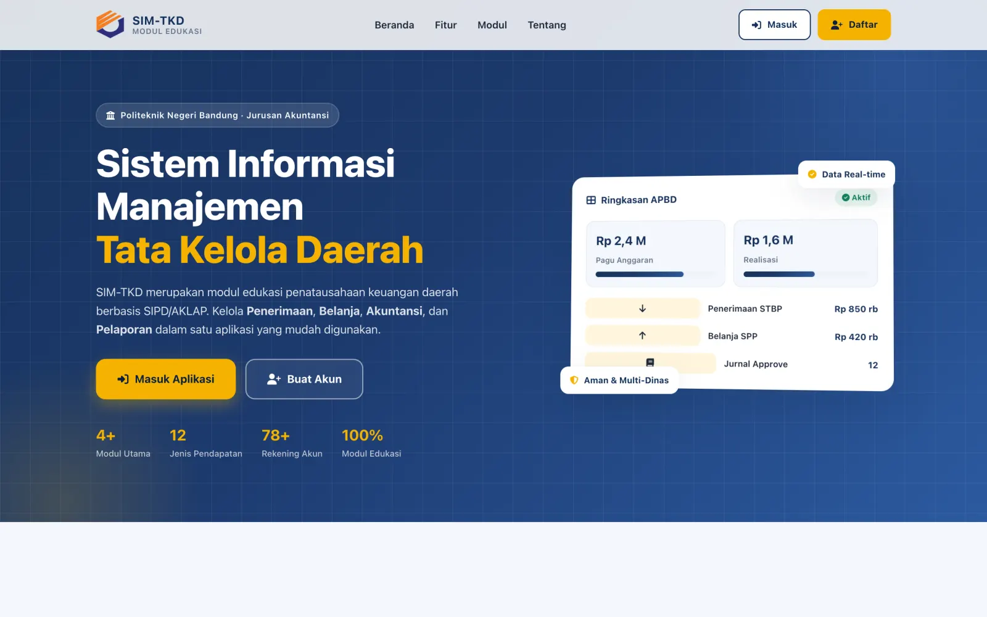Screen dimensions: 987x617
Task: Click the Rp 2,4 M amount
Action: (x=621, y=241)
